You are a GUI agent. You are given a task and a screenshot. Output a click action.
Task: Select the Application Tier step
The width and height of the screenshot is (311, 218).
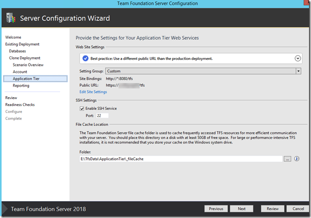coord(35,79)
